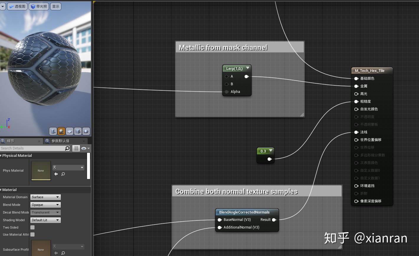Enable Use Material Attributes checkbox

(x=32, y=234)
